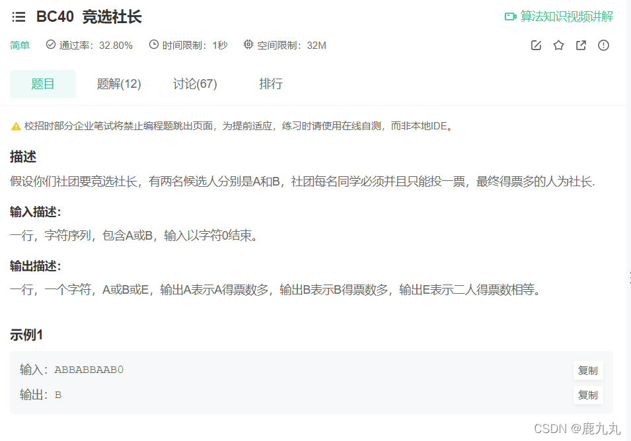Click 时间限制: 1秒 text
This screenshot has height=441, width=631.
pyautogui.click(x=195, y=45)
